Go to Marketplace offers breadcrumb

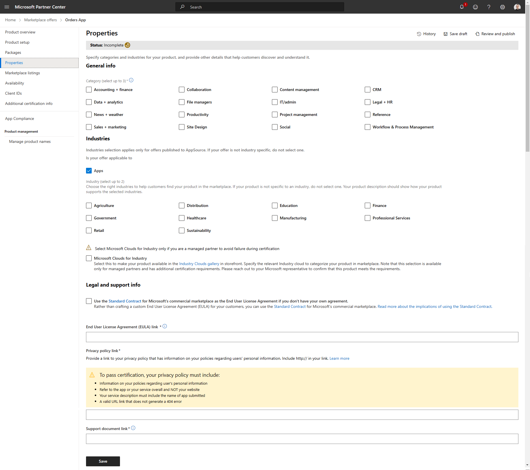click(x=40, y=20)
